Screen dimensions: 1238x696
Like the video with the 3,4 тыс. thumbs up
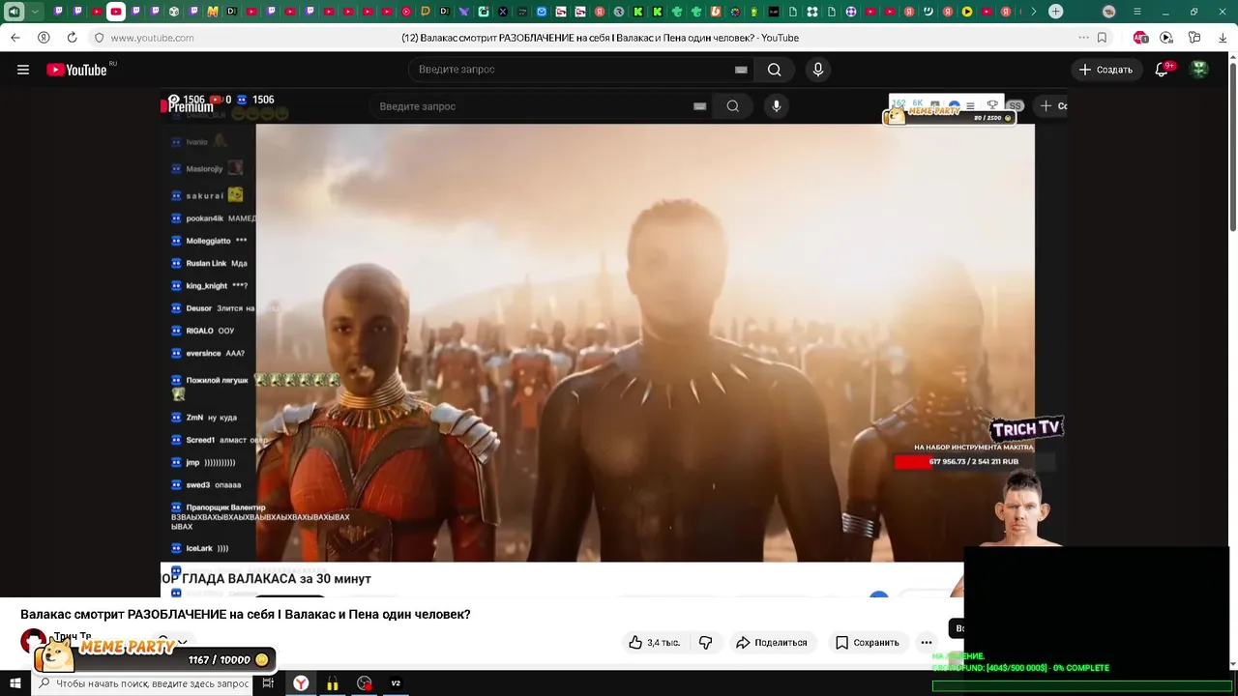655,643
